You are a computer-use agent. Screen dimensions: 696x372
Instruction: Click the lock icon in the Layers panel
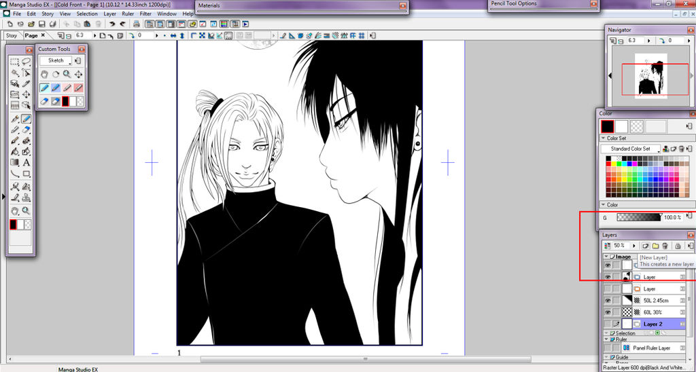(x=678, y=246)
